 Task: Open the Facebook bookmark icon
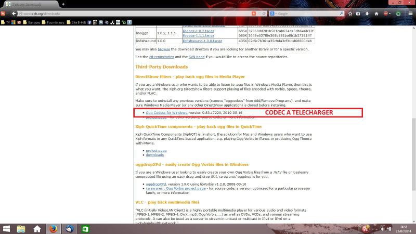[x=89, y=22]
